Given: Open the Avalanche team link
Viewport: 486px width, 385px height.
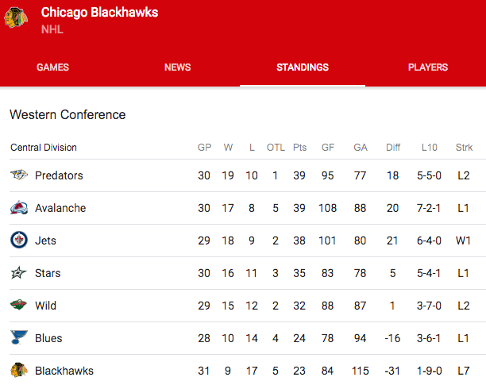Looking at the screenshot, I should [x=60, y=208].
